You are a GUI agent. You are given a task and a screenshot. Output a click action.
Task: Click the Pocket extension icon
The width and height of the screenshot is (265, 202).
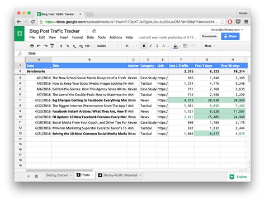click(x=238, y=22)
